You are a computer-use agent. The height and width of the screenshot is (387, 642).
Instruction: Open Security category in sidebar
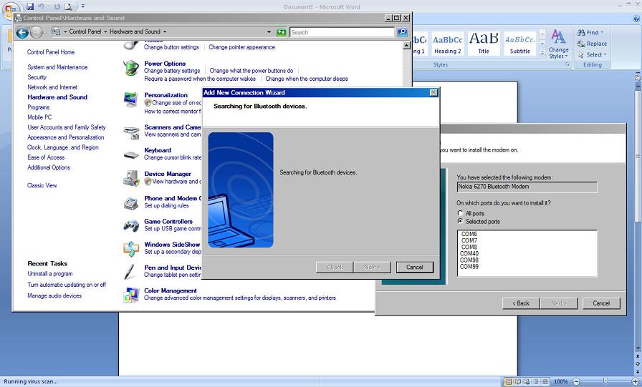click(37, 77)
